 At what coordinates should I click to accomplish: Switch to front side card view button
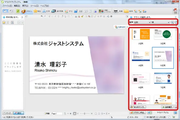(5, 11)
